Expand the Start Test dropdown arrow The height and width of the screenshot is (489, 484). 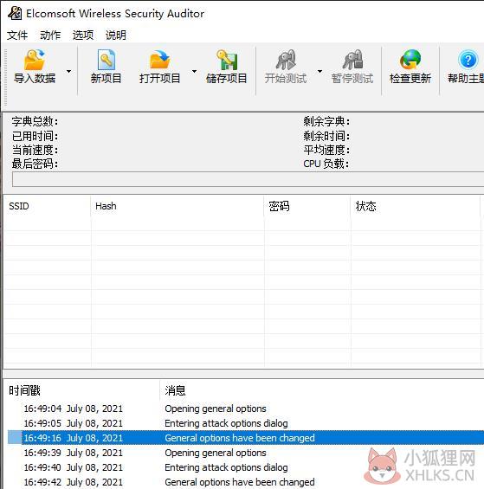(319, 72)
